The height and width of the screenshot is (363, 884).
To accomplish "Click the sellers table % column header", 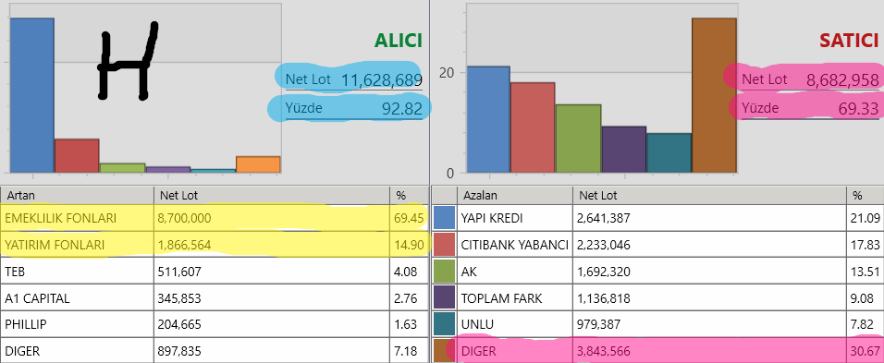I will [866, 195].
